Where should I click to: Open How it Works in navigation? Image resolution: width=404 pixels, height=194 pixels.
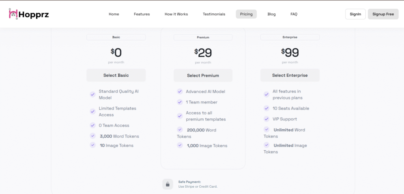(x=176, y=14)
